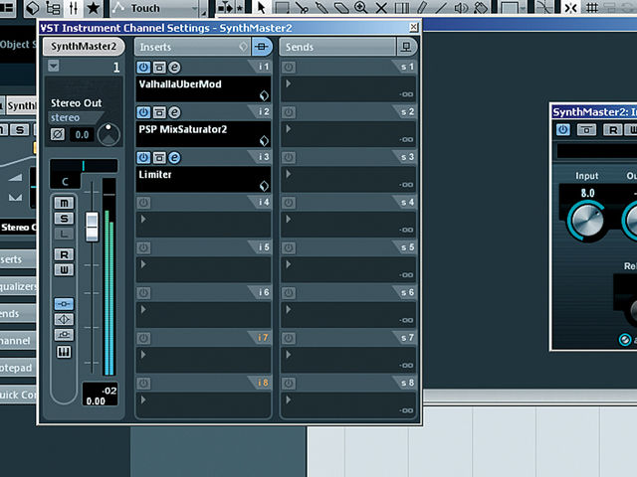Viewport: 637px width, 477px height.
Task: Select the Line tool
Action: pos(441,7)
